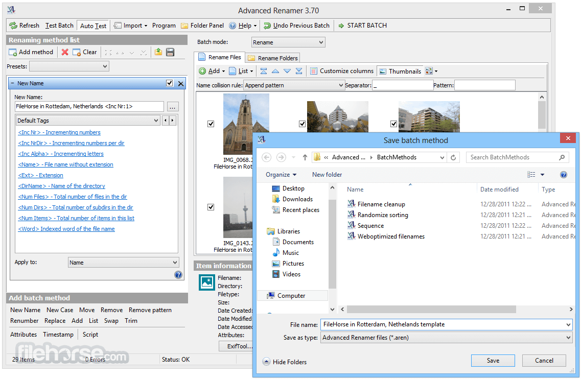This screenshot has height=379, width=581.
Task: Expand the File name history dropdown
Action: click(x=568, y=324)
